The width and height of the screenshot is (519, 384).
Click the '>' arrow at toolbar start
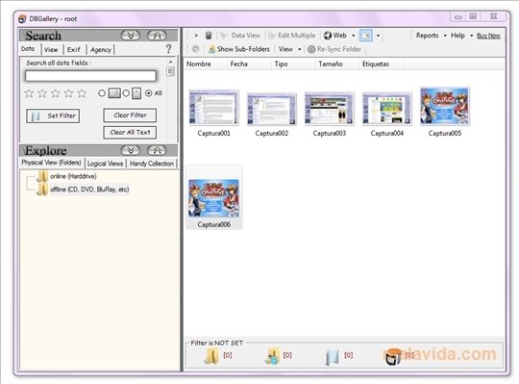[196, 35]
